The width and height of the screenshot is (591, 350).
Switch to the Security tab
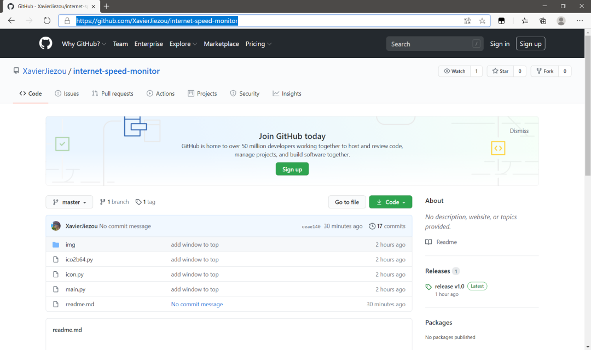tap(245, 94)
